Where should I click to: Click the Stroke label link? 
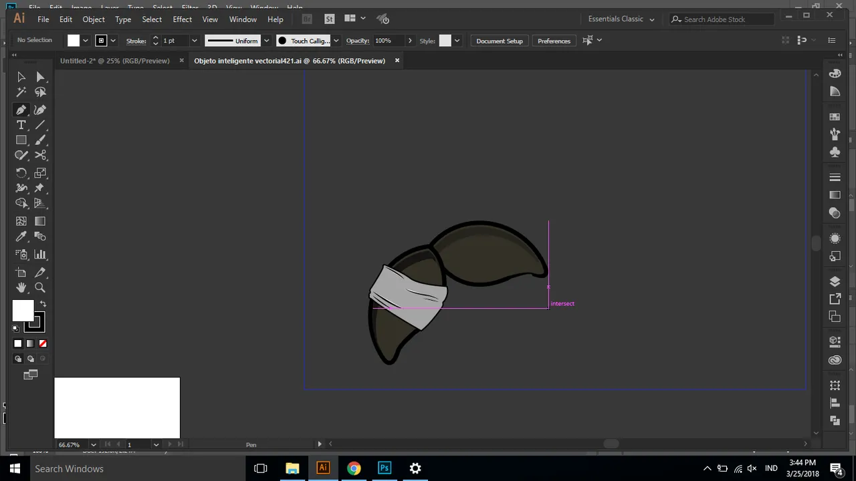click(x=136, y=41)
